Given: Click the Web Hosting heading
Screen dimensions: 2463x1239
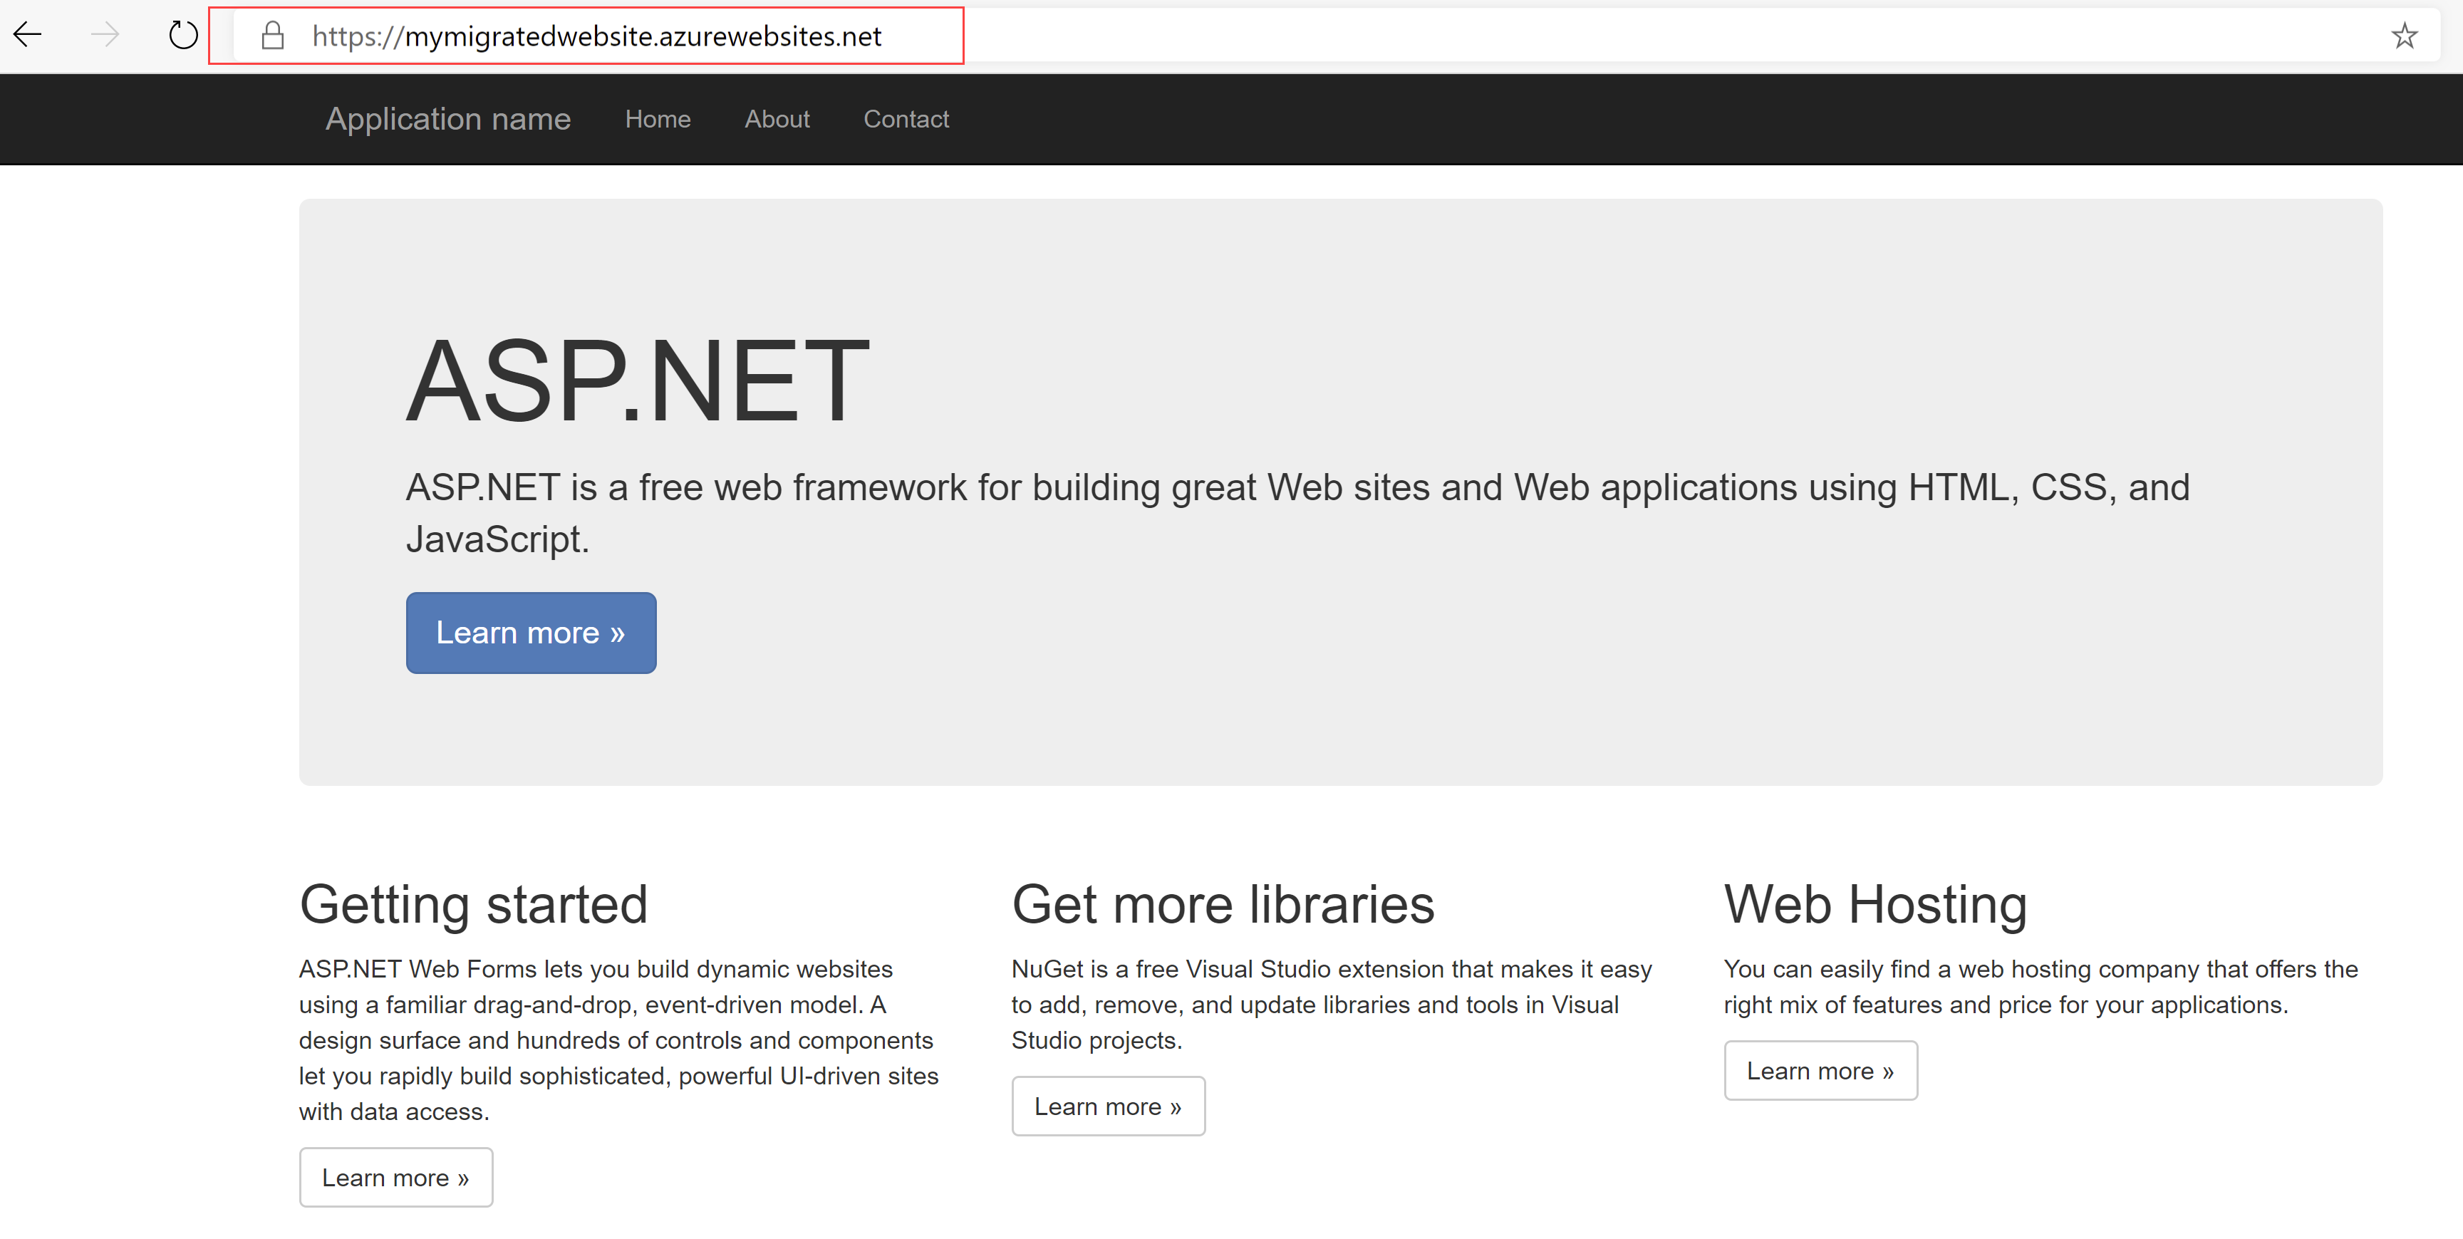Looking at the screenshot, I should (x=1875, y=904).
